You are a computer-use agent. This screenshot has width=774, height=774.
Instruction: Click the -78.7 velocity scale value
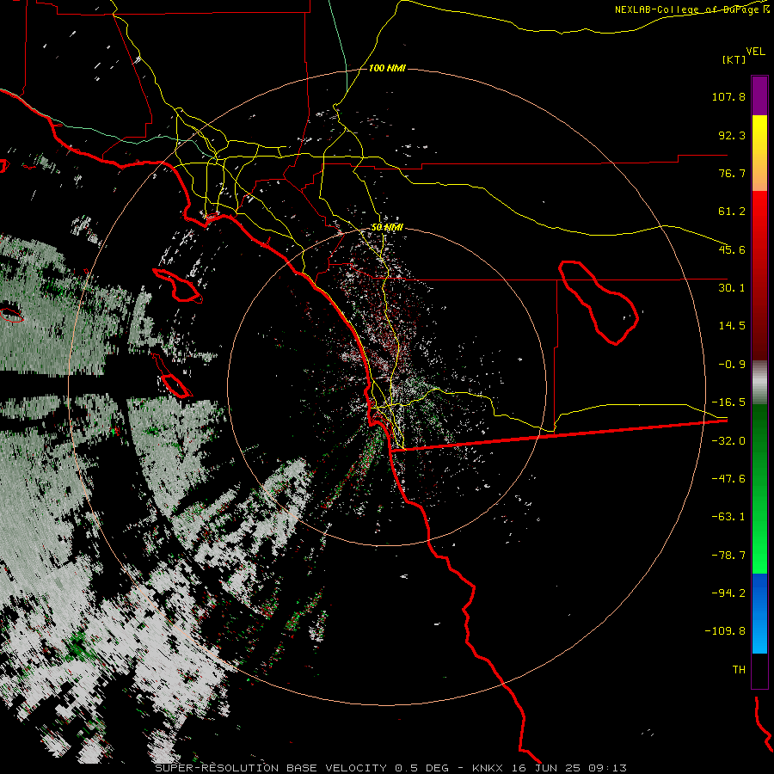tap(728, 556)
